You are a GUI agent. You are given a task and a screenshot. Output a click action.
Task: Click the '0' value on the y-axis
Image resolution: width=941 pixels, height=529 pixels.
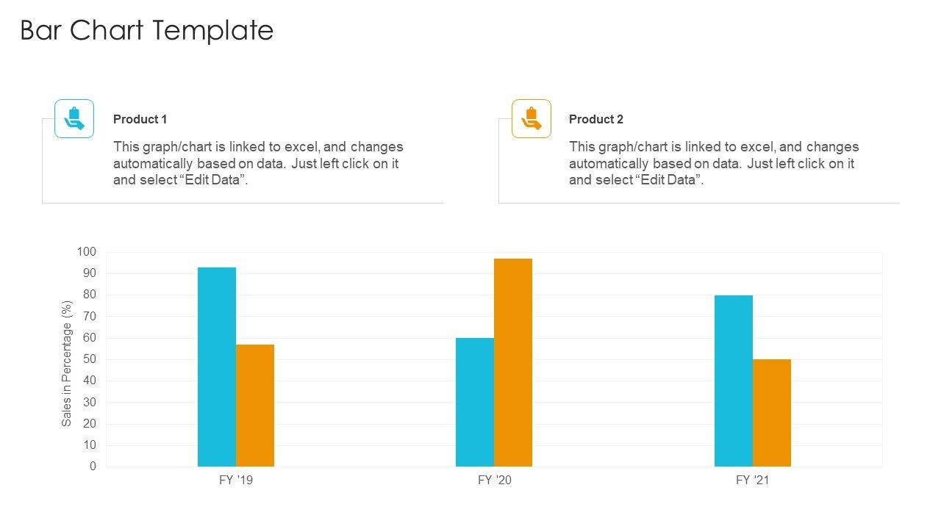(93, 467)
